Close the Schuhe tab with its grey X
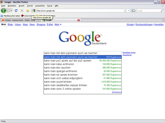 pos(38,20)
